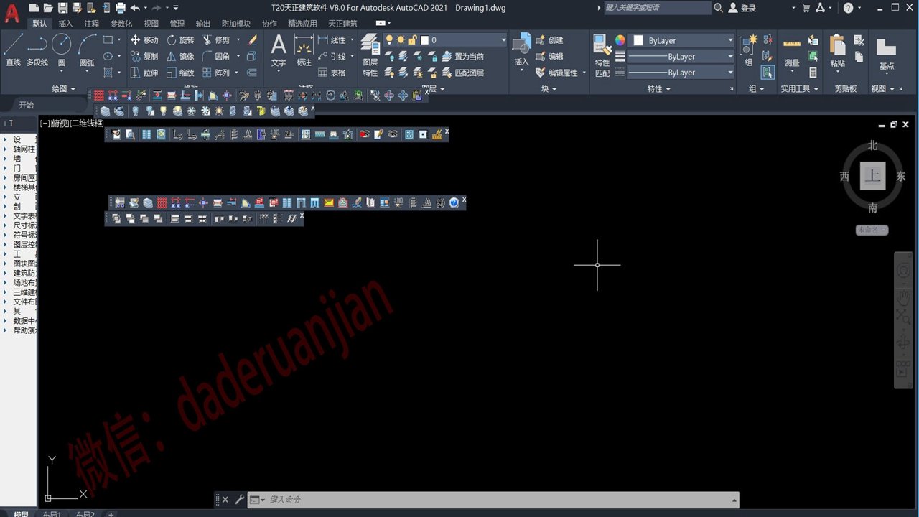The width and height of the screenshot is (919, 517).
Task: Expand the 墙 tree item in sidebar
Action: pyautogui.click(x=6, y=159)
